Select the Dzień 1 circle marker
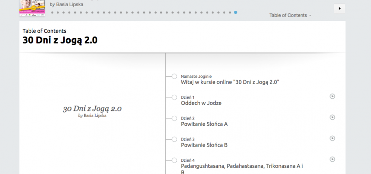The image size is (371, 174). pyautogui.click(x=174, y=97)
